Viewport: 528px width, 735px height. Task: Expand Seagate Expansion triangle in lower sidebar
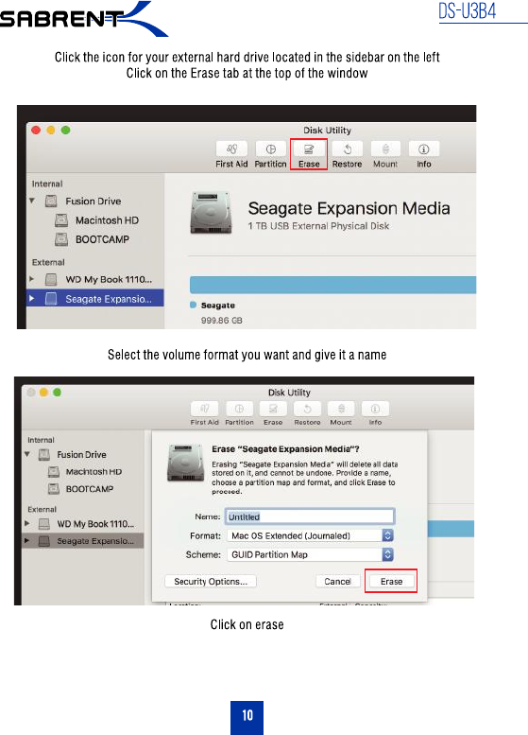point(27,540)
